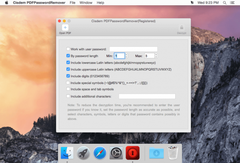Toggle Include uppercase Latin letters checkbox
240x163 pixels.
(68, 69)
